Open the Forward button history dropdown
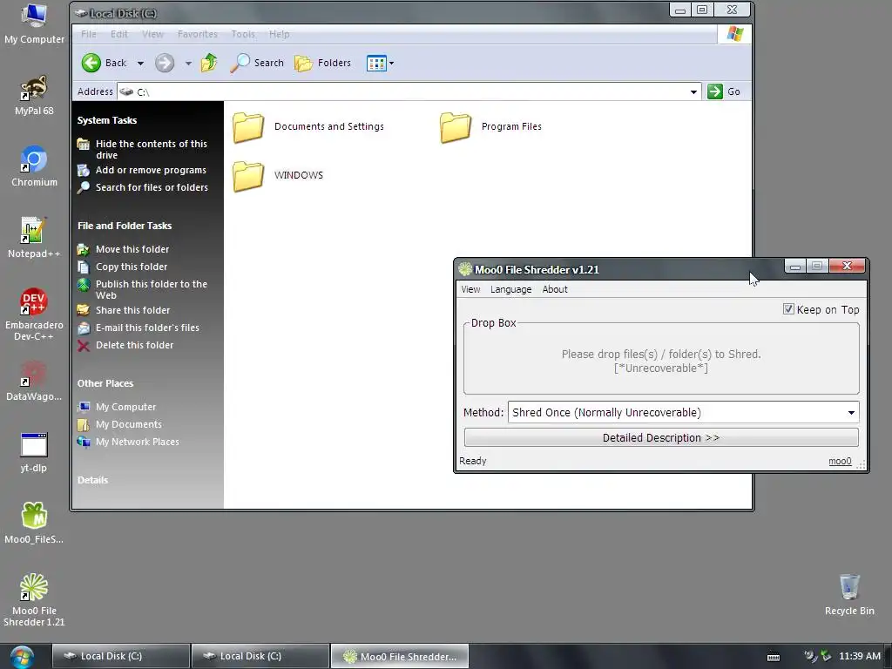Viewport: 892px width, 669px height. click(x=188, y=63)
